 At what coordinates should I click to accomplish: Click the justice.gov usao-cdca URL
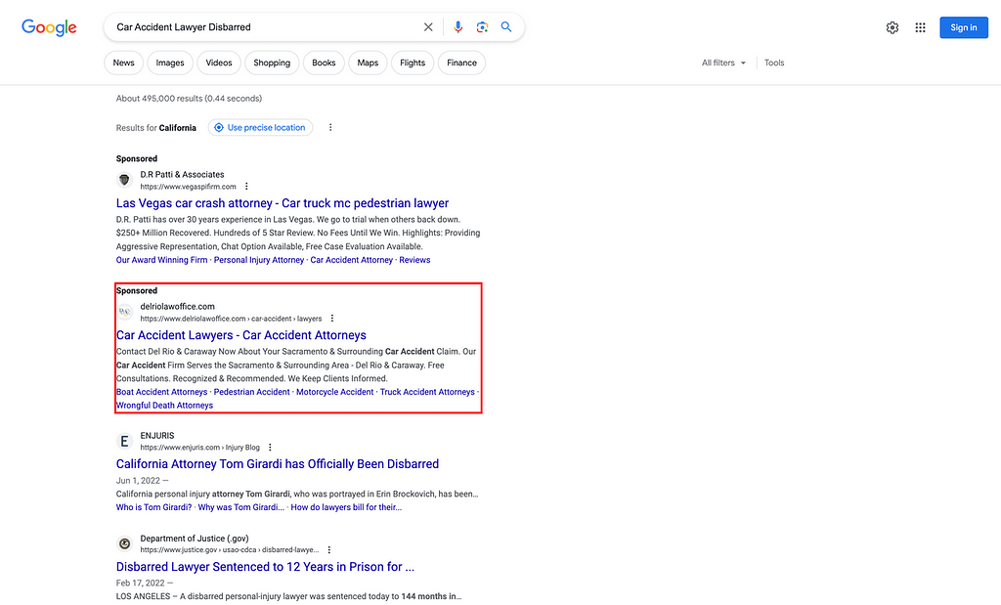click(229, 549)
